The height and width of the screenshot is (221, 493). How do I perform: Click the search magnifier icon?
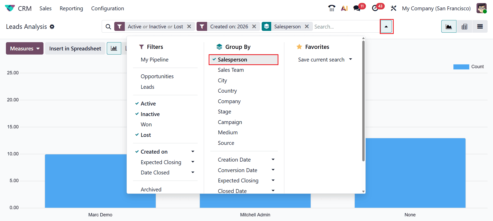pos(108,26)
